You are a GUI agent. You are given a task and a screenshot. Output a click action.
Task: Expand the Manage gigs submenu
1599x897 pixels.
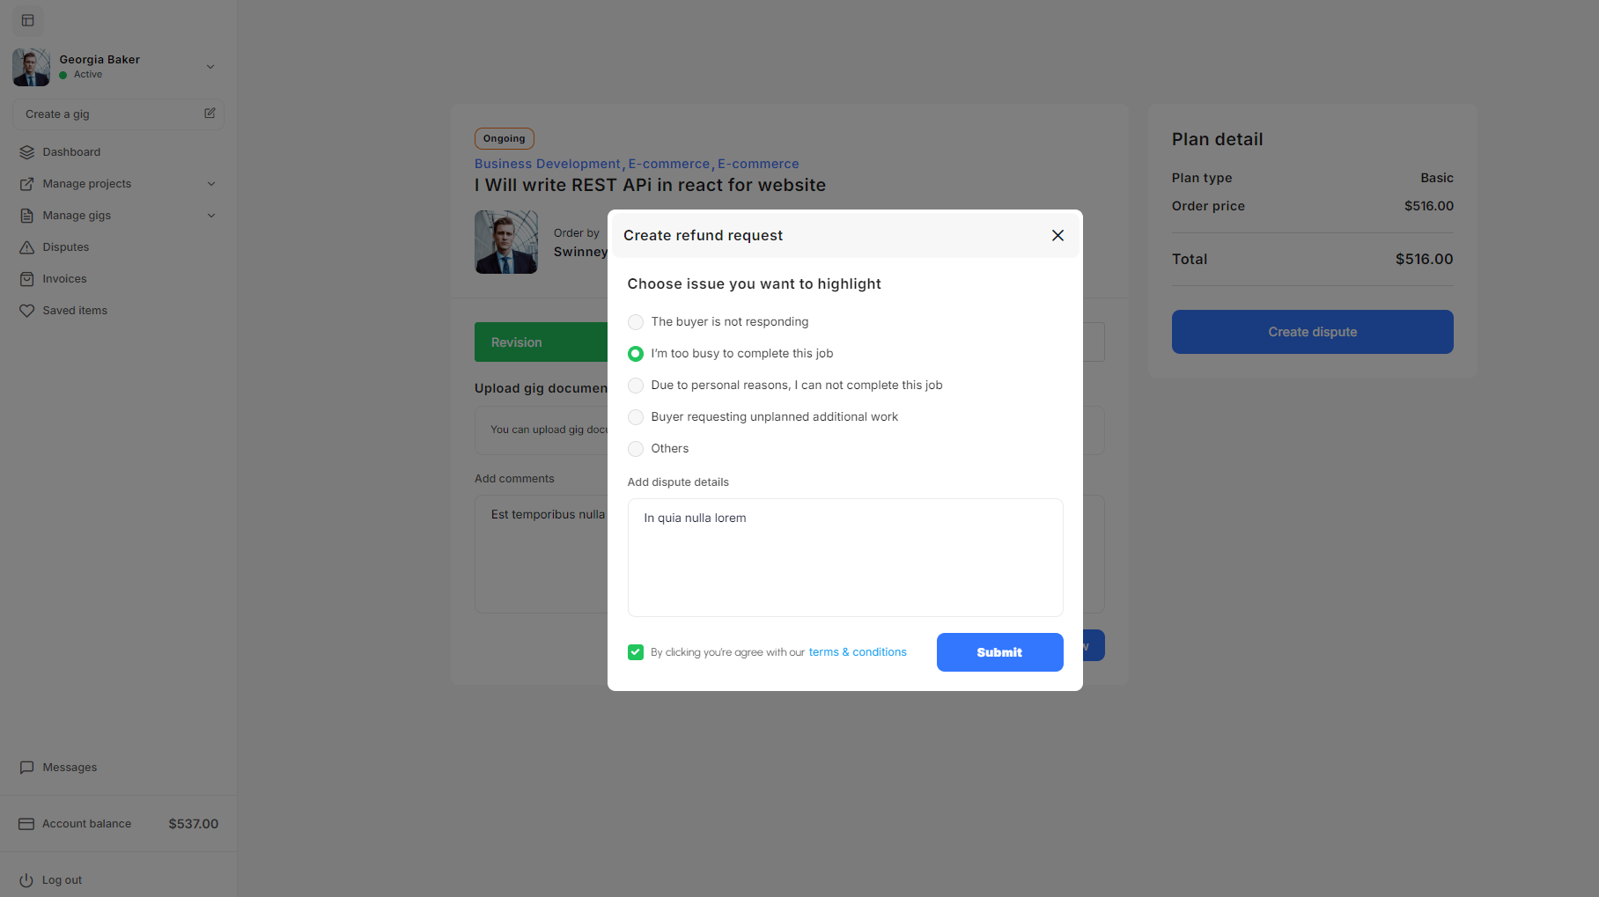point(211,216)
